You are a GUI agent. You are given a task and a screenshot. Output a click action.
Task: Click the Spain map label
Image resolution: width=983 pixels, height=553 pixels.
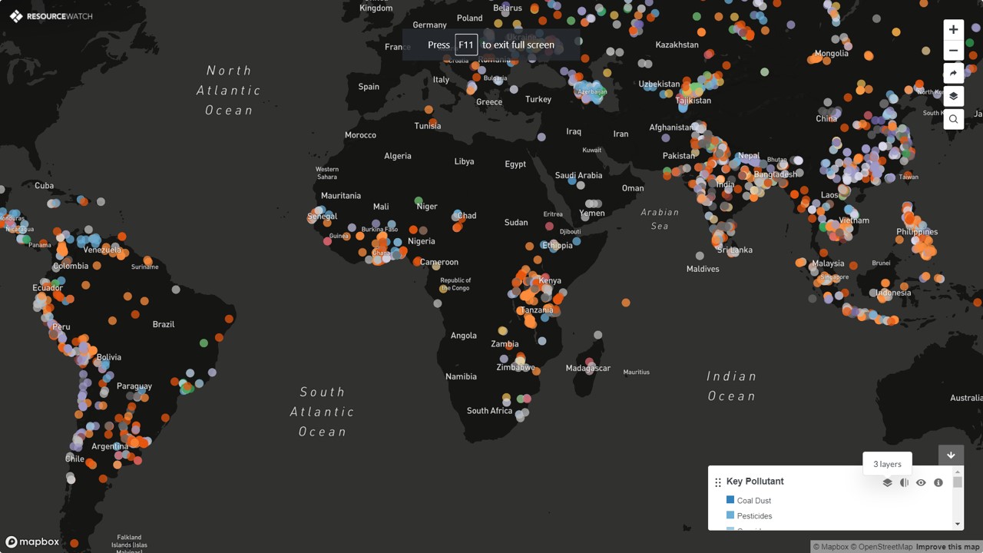369,87
